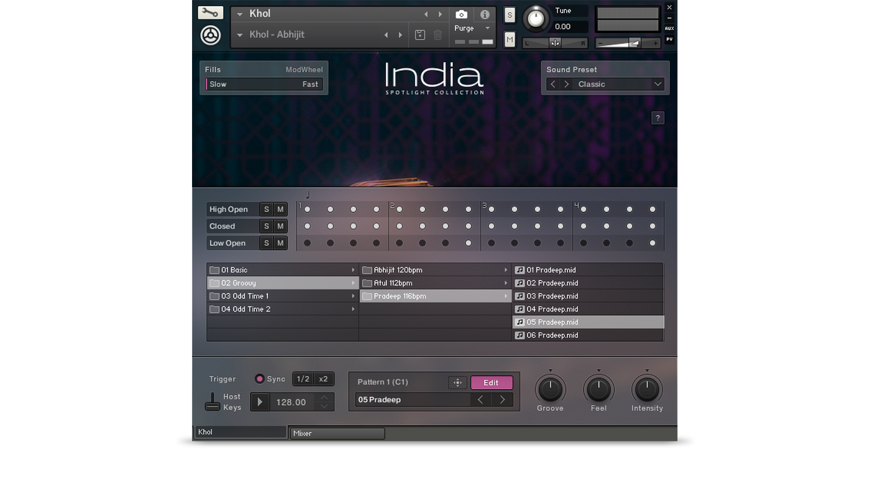Go to the previous pattern from 05 Pradeep

pyautogui.click(x=480, y=400)
